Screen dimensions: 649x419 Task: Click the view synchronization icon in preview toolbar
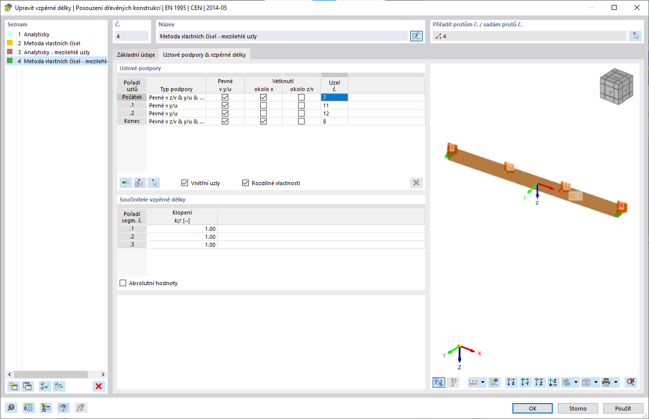coord(439,382)
